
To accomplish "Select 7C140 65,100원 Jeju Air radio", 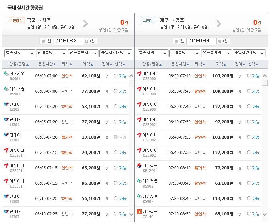I will (x=249, y=214).
